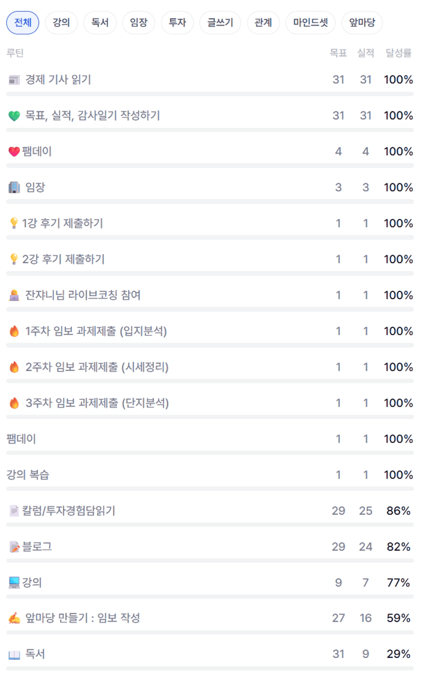
Task: Click the laptop icon beside 강의 routine
Action: click(x=14, y=582)
